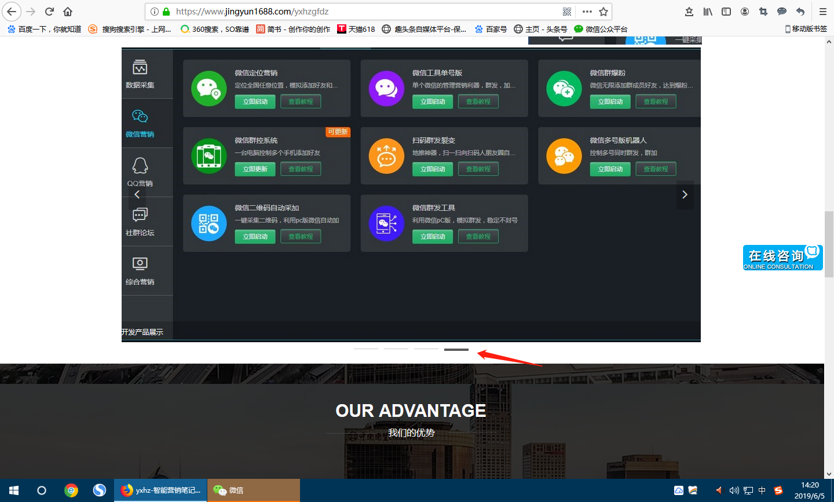Click the 微信多号版机器人 orange icon
The height and width of the screenshot is (502, 834).
point(564,156)
